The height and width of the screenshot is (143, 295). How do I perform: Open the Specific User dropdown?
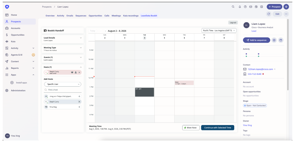pyautogui.click(x=63, y=84)
